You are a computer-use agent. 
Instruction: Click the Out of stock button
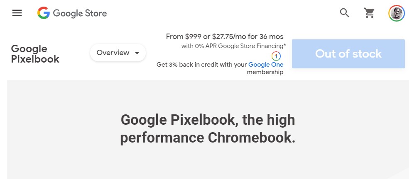pos(348,54)
